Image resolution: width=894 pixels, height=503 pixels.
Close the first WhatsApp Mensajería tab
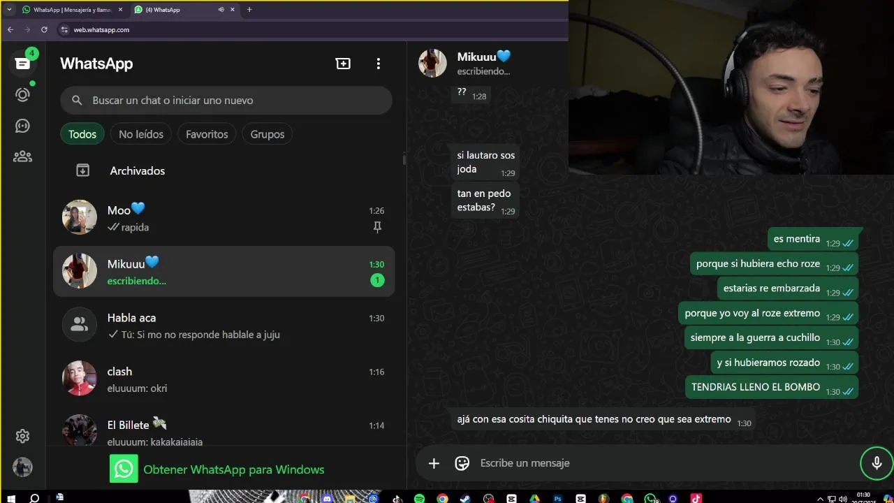tap(120, 10)
